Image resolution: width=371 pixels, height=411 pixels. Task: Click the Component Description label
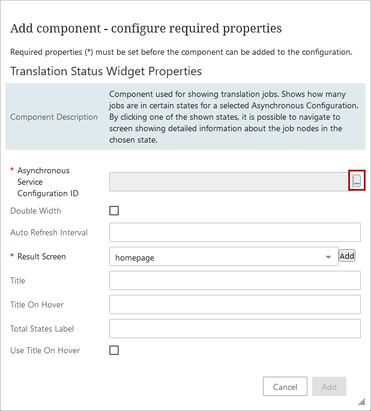tap(54, 117)
